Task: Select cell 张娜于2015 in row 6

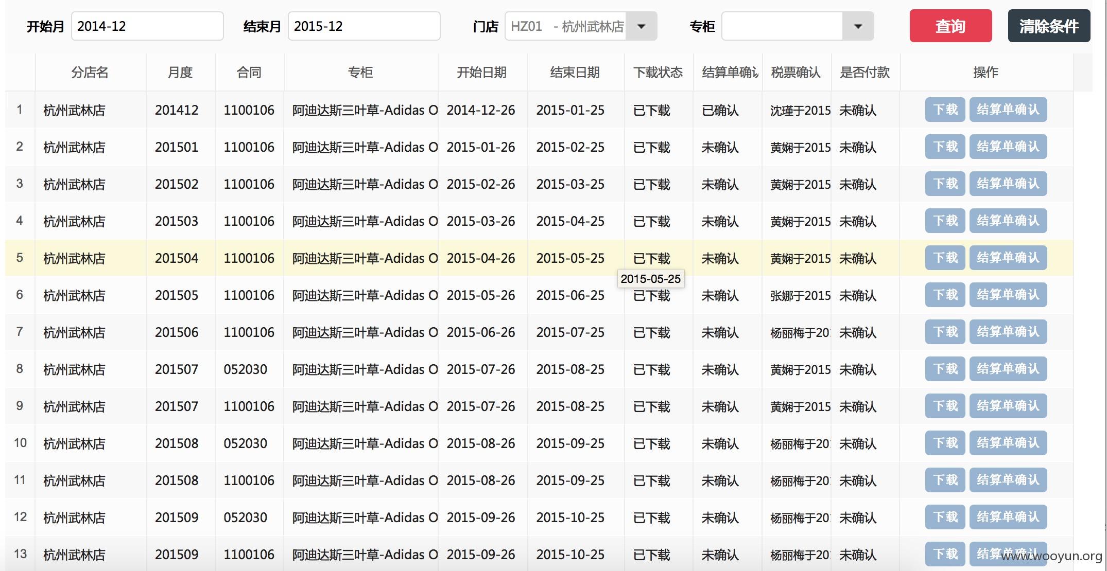Action: click(x=797, y=295)
